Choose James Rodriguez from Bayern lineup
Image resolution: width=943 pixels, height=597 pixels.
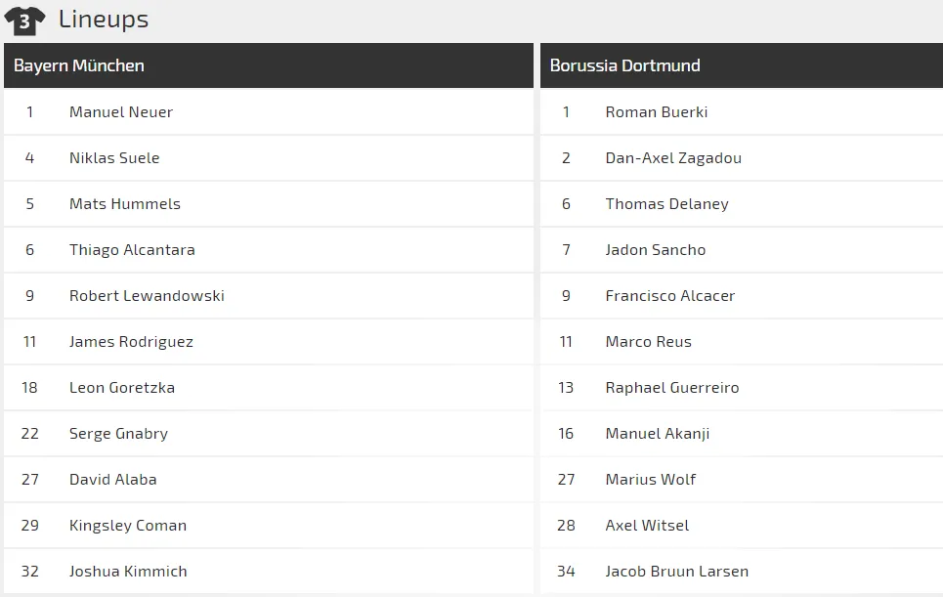tap(131, 342)
